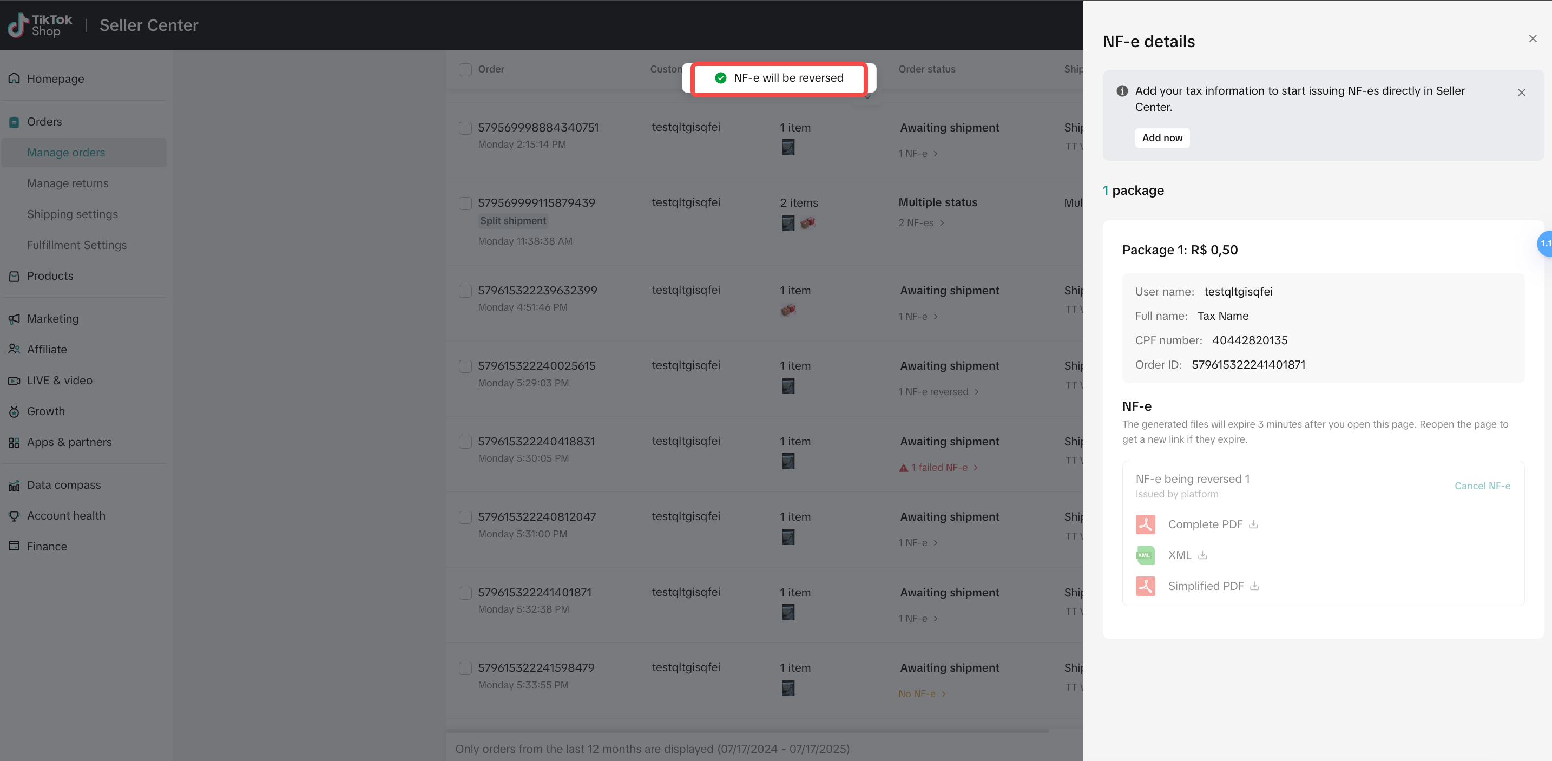This screenshot has height=761, width=1552.
Task: Open 1 NF-e reversed details
Action: point(939,392)
